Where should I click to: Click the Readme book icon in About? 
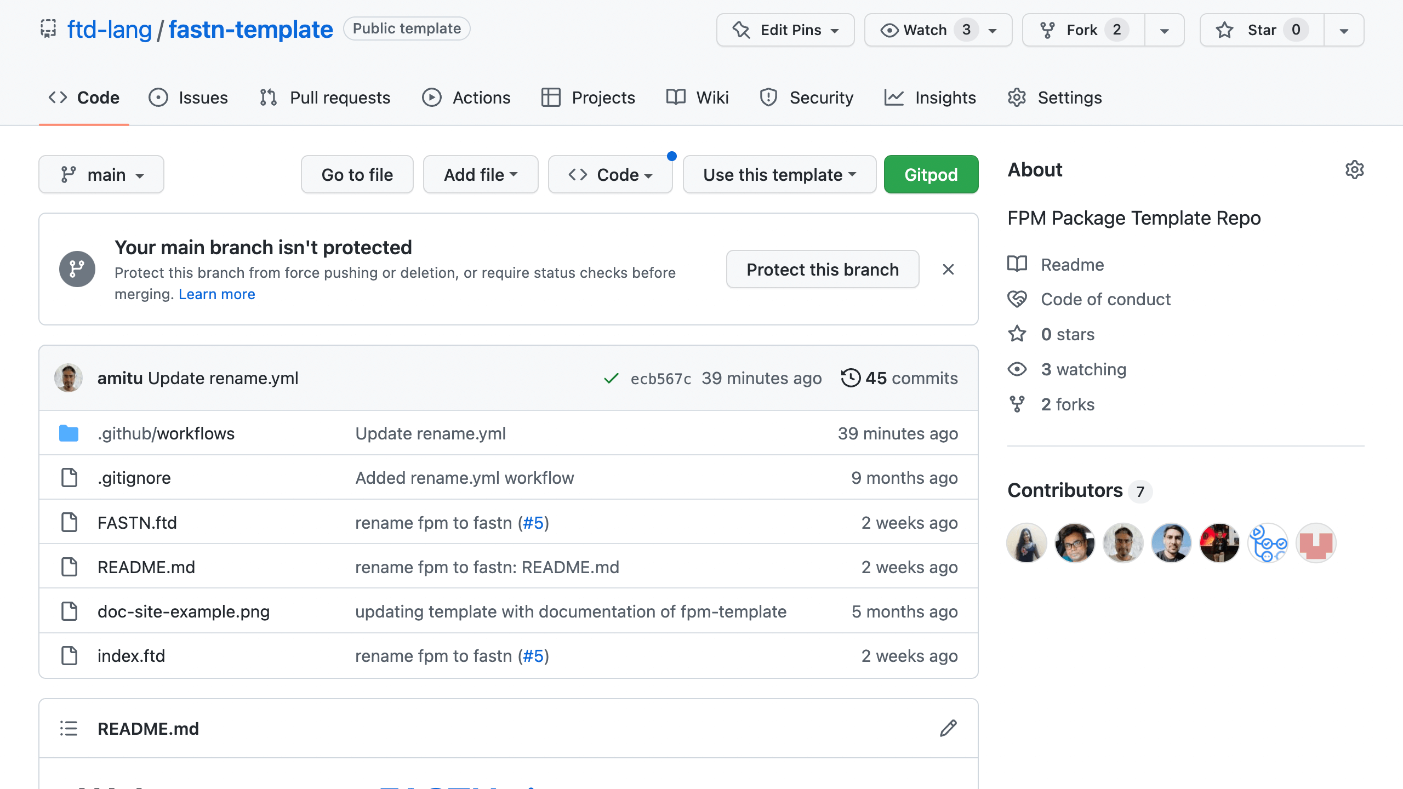pyautogui.click(x=1017, y=264)
